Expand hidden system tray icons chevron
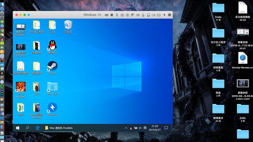The image size is (253, 142). tap(126, 128)
